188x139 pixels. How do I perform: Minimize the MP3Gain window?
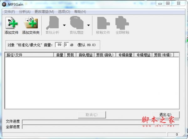[x=160, y=3]
